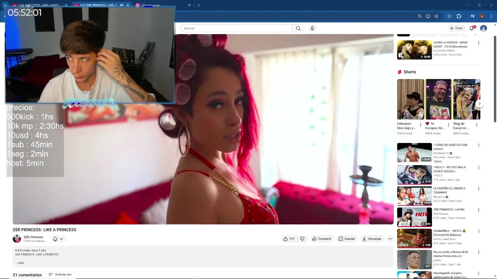Viewport: 497px width, 279px height.
Task: Dislike the video
Action: pos(302,239)
